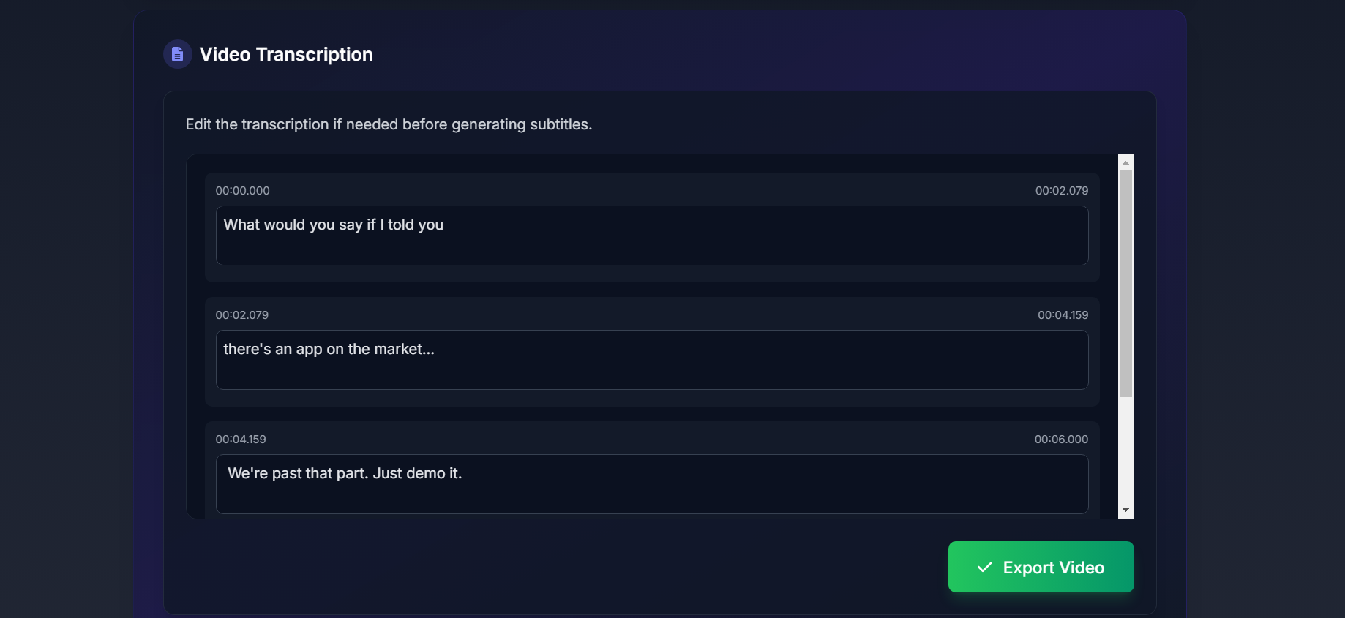
Task: Click the 00:06.000 end timestamp
Action: [x=1061, y=440]
